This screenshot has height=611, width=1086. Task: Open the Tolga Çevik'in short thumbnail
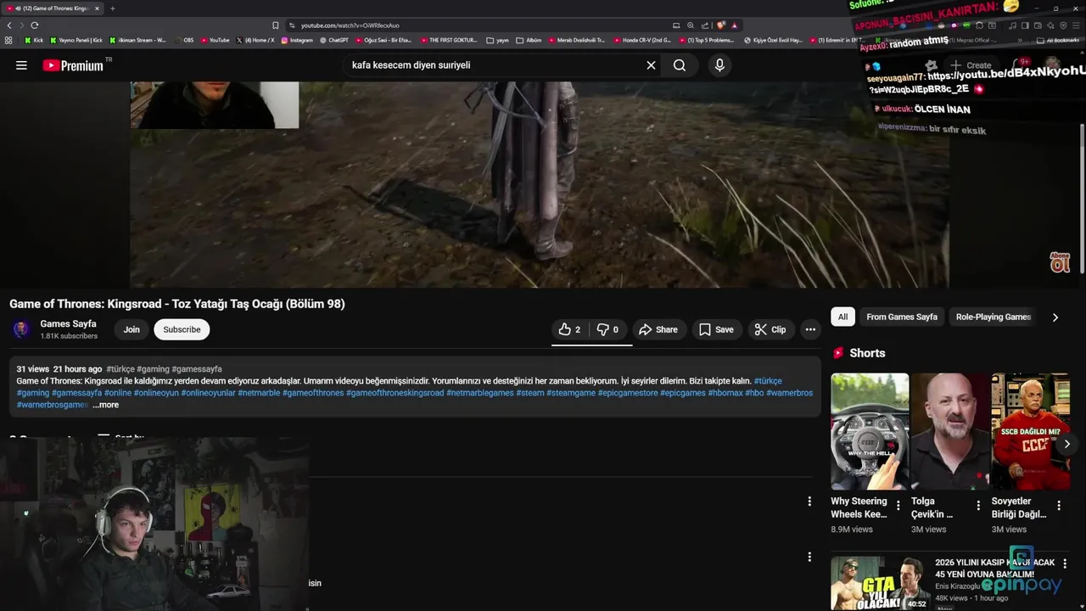(x=950, y=431)
